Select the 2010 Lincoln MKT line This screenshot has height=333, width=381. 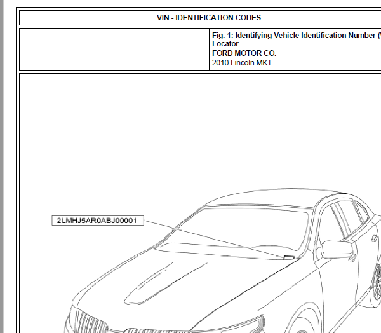[x=242, y=63]
